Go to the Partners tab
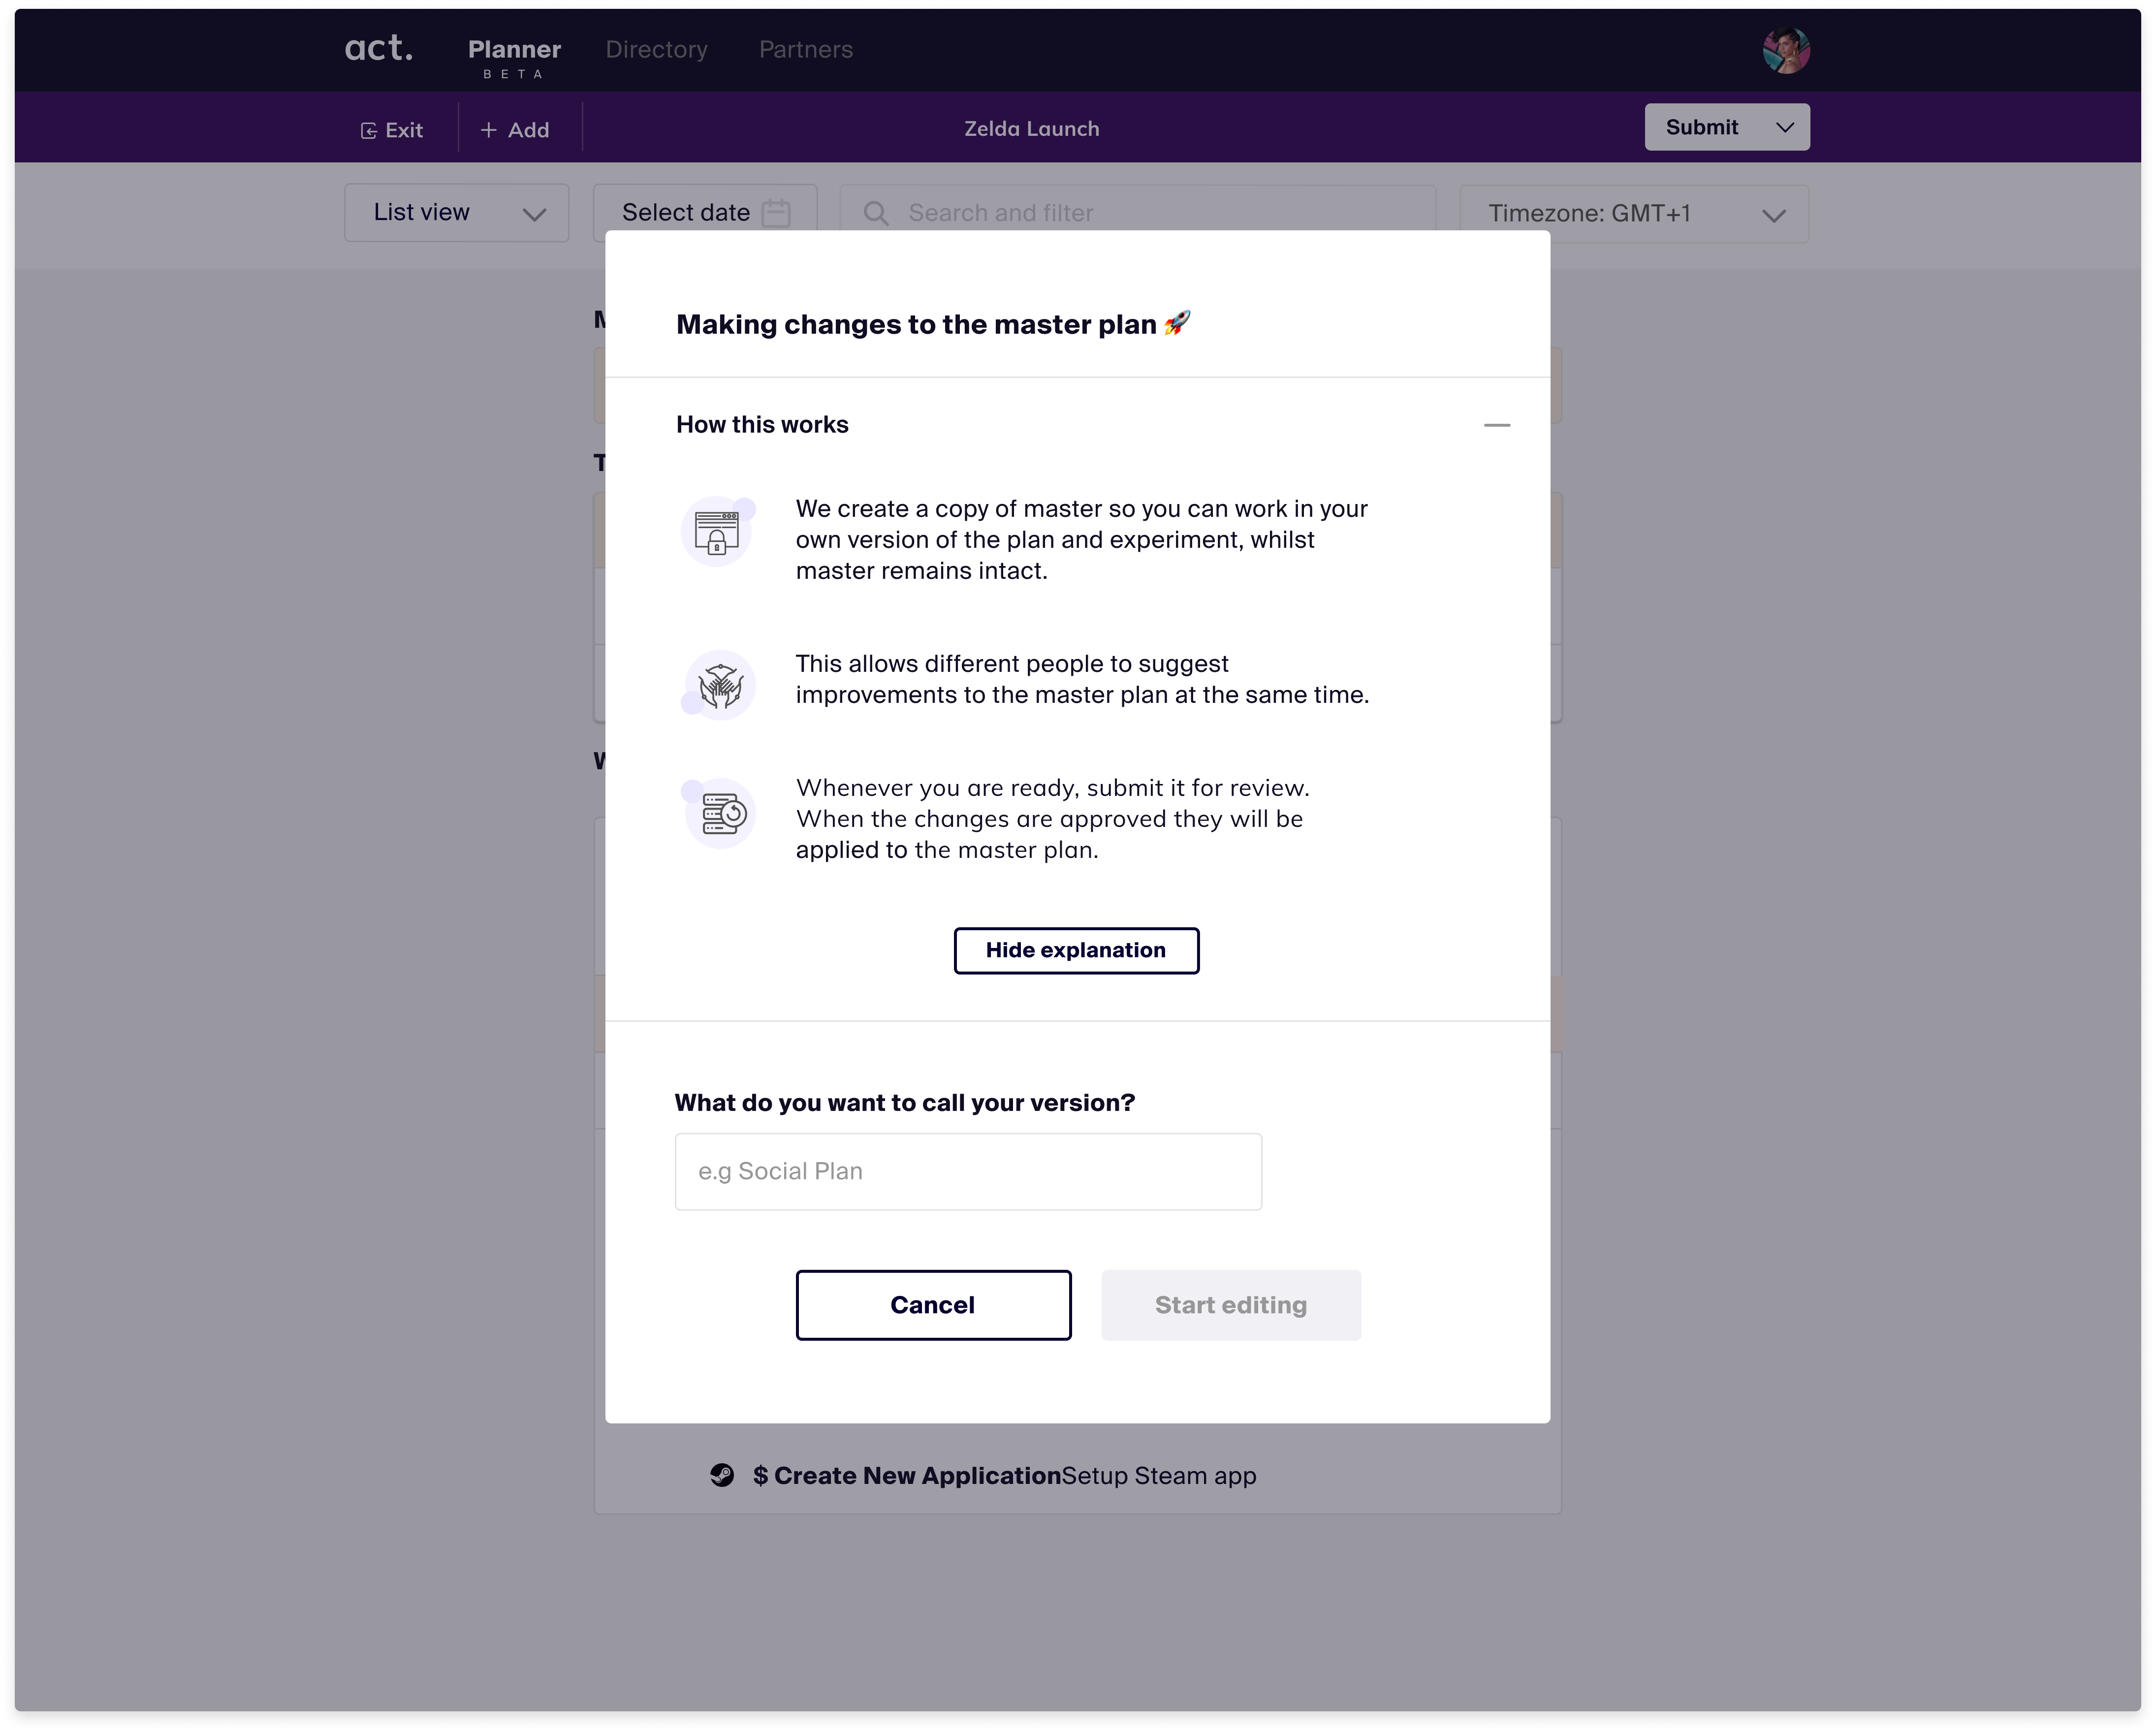 click(805, 50)
